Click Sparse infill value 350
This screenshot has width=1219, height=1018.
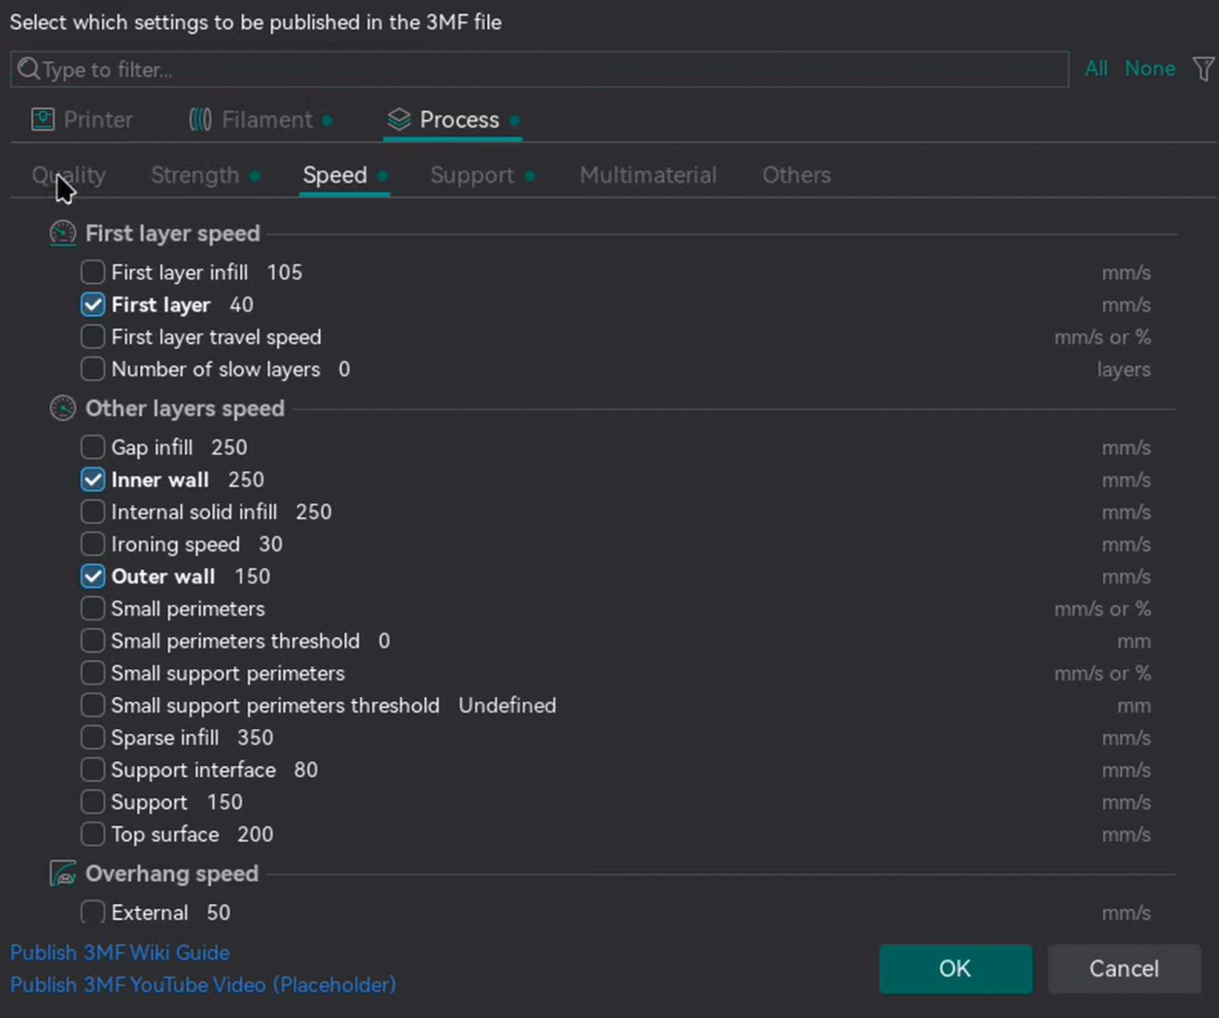point(256,737)
